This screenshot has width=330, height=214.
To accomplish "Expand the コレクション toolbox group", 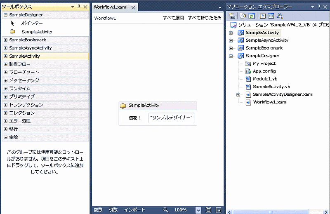I will pyautogui.click(x=6, y=113).
